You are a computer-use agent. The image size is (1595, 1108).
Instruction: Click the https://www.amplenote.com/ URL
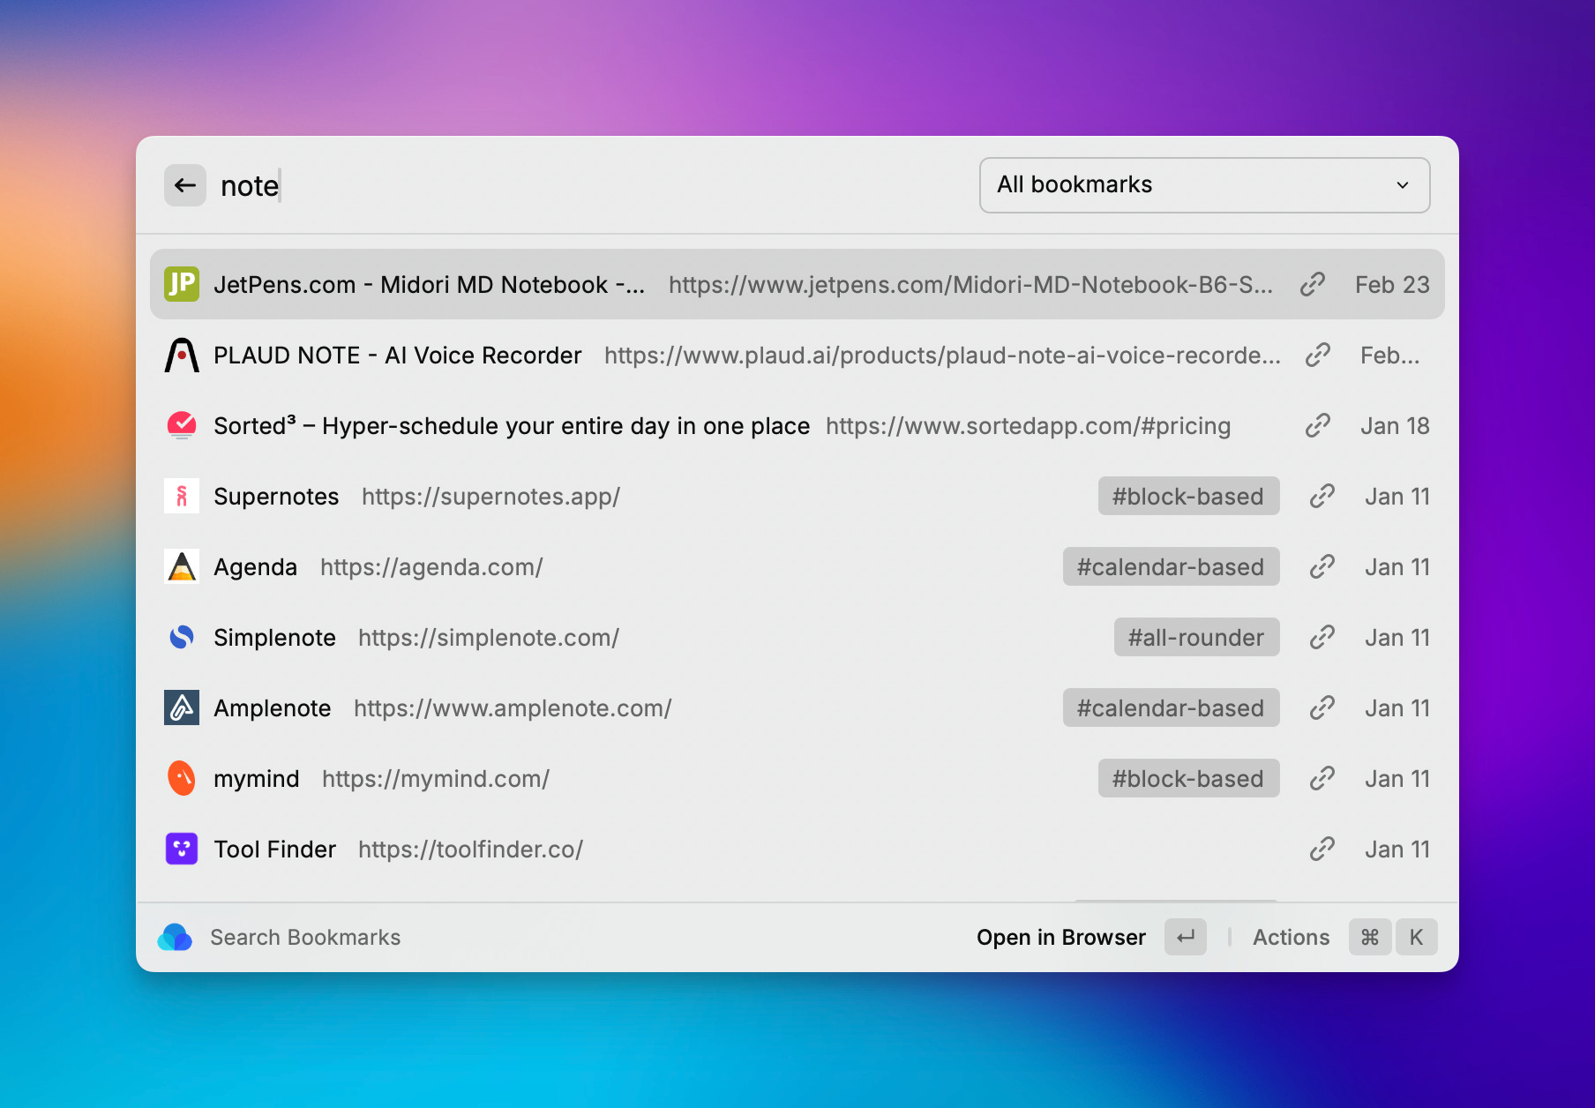(x=513, y=707)
